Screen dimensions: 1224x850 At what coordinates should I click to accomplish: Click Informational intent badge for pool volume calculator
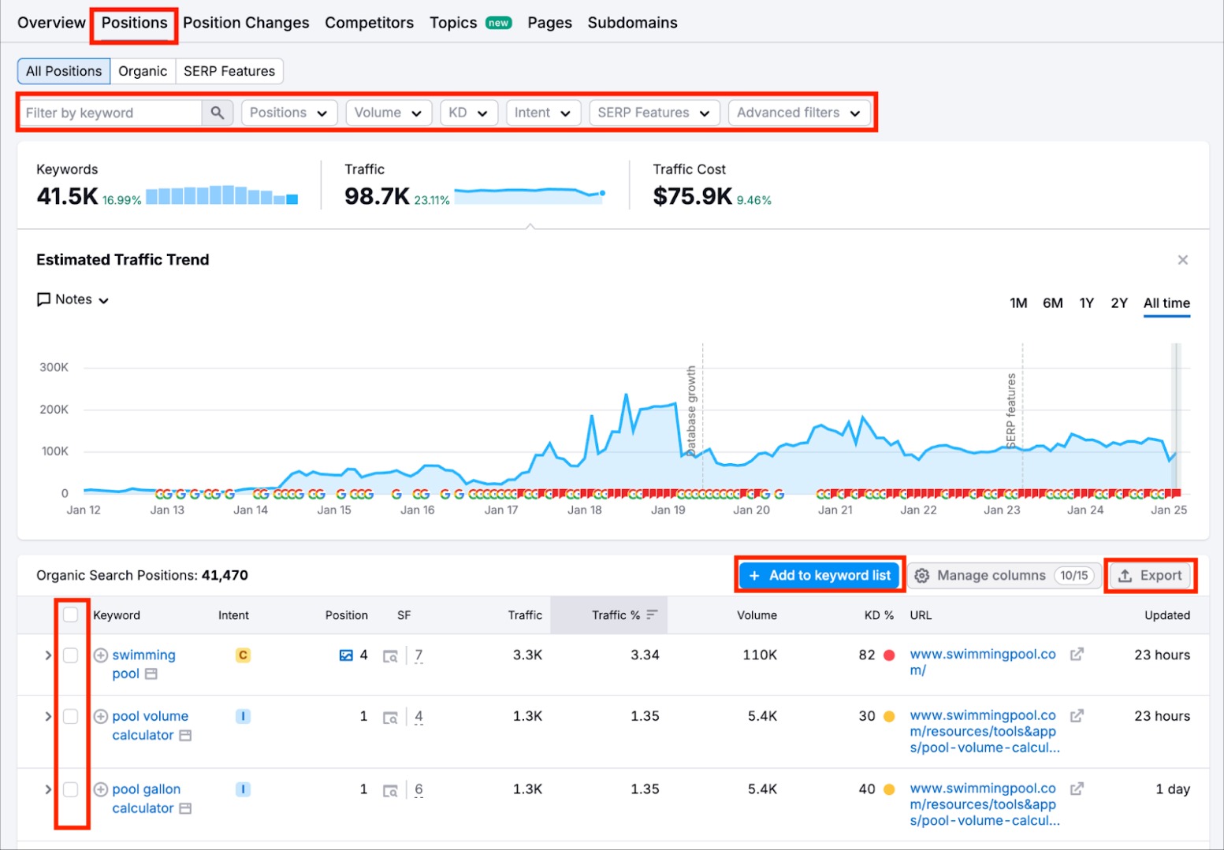[243, 716]
